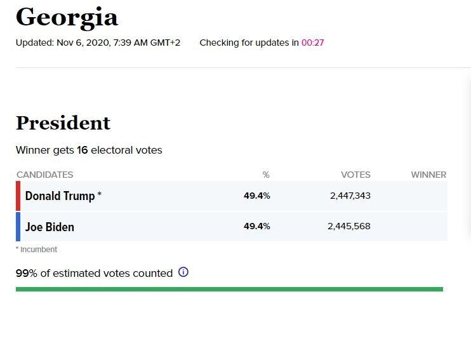This screenshot has width=471, height=348.
Task: Click the WINNER column header
Action: (428, 175)
